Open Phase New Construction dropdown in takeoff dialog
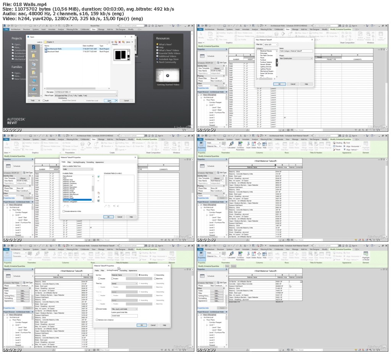 pyautogui.click(x=296, y=58)
